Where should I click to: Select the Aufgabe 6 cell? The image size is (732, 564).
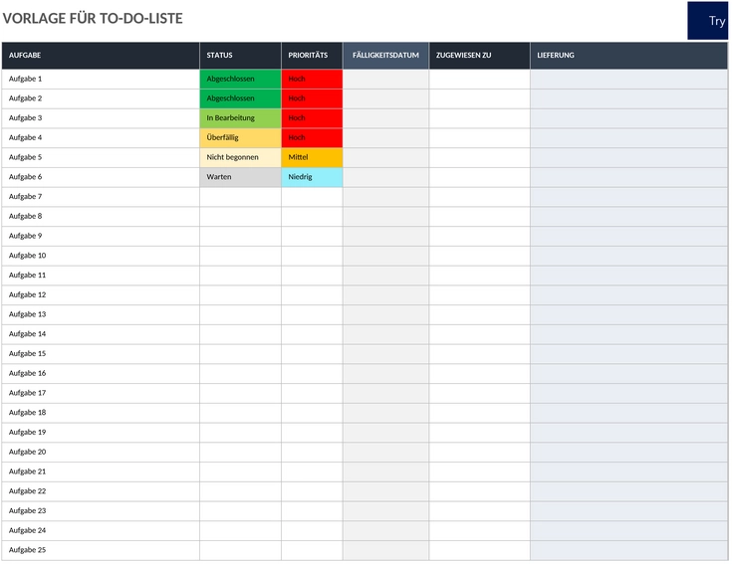click(x=101, y=177)
